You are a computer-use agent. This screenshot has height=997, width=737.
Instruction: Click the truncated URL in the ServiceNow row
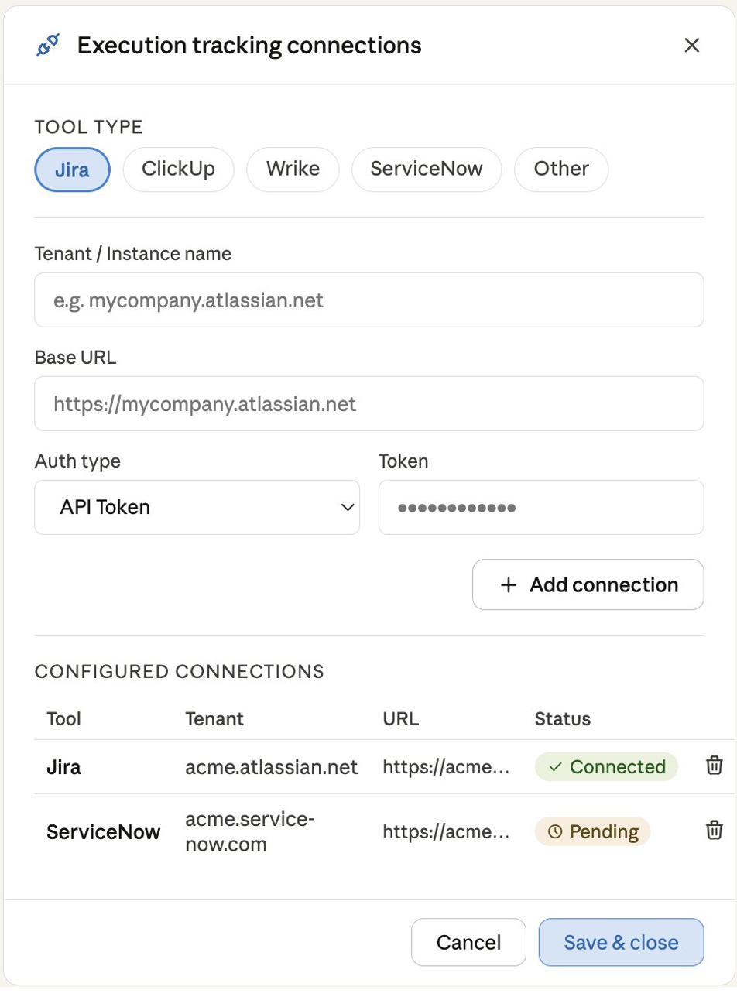click(447, 831)
